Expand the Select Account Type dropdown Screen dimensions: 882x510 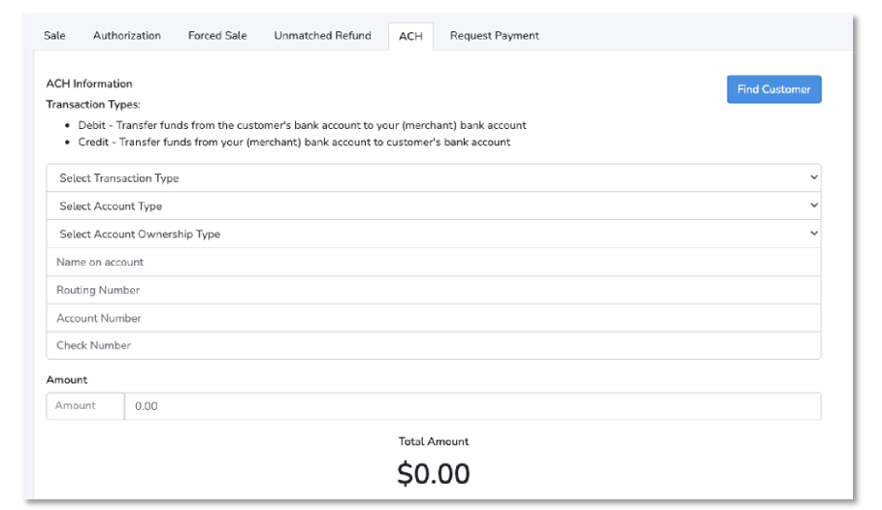[x=433, y=206]
